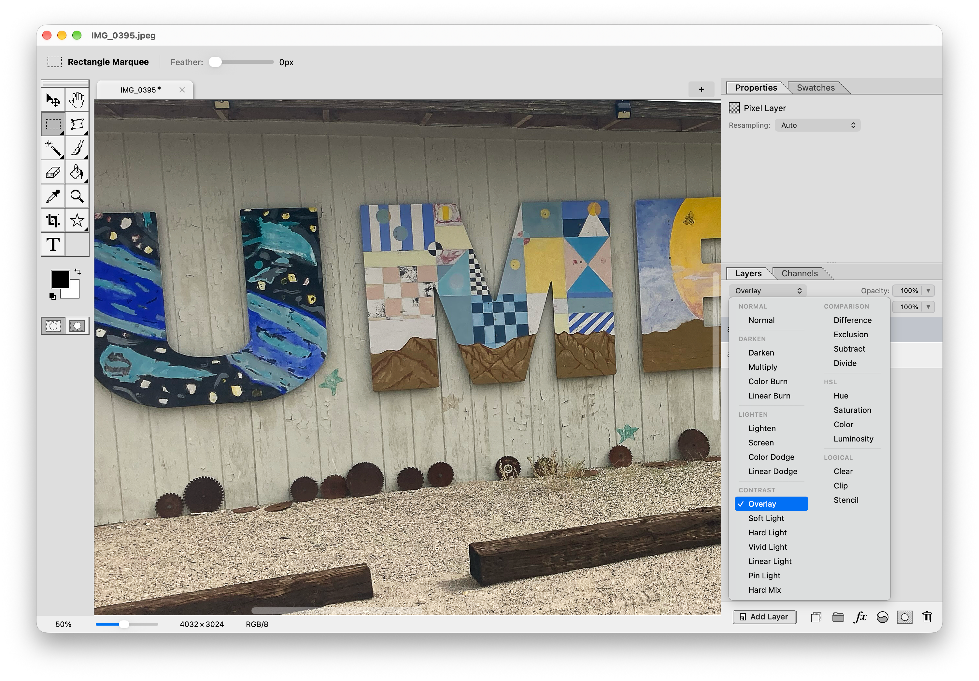Image resolution: width=979 pixels, height=681 pixels.
Task: Click the zoom level slider handle
Action: coord(124,624)
